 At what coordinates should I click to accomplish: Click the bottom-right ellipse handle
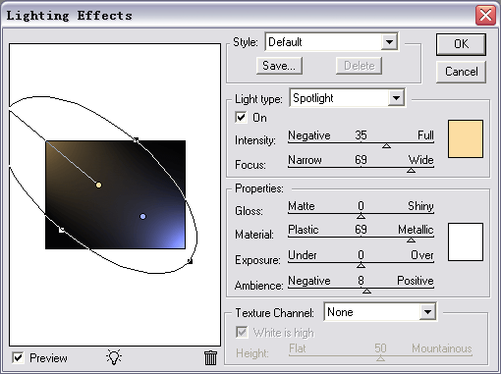click(x=190, y=261)
